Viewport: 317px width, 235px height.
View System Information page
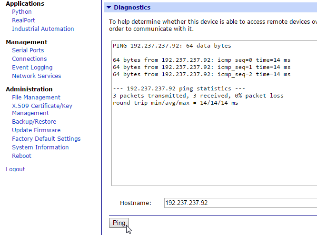(40, 147)
